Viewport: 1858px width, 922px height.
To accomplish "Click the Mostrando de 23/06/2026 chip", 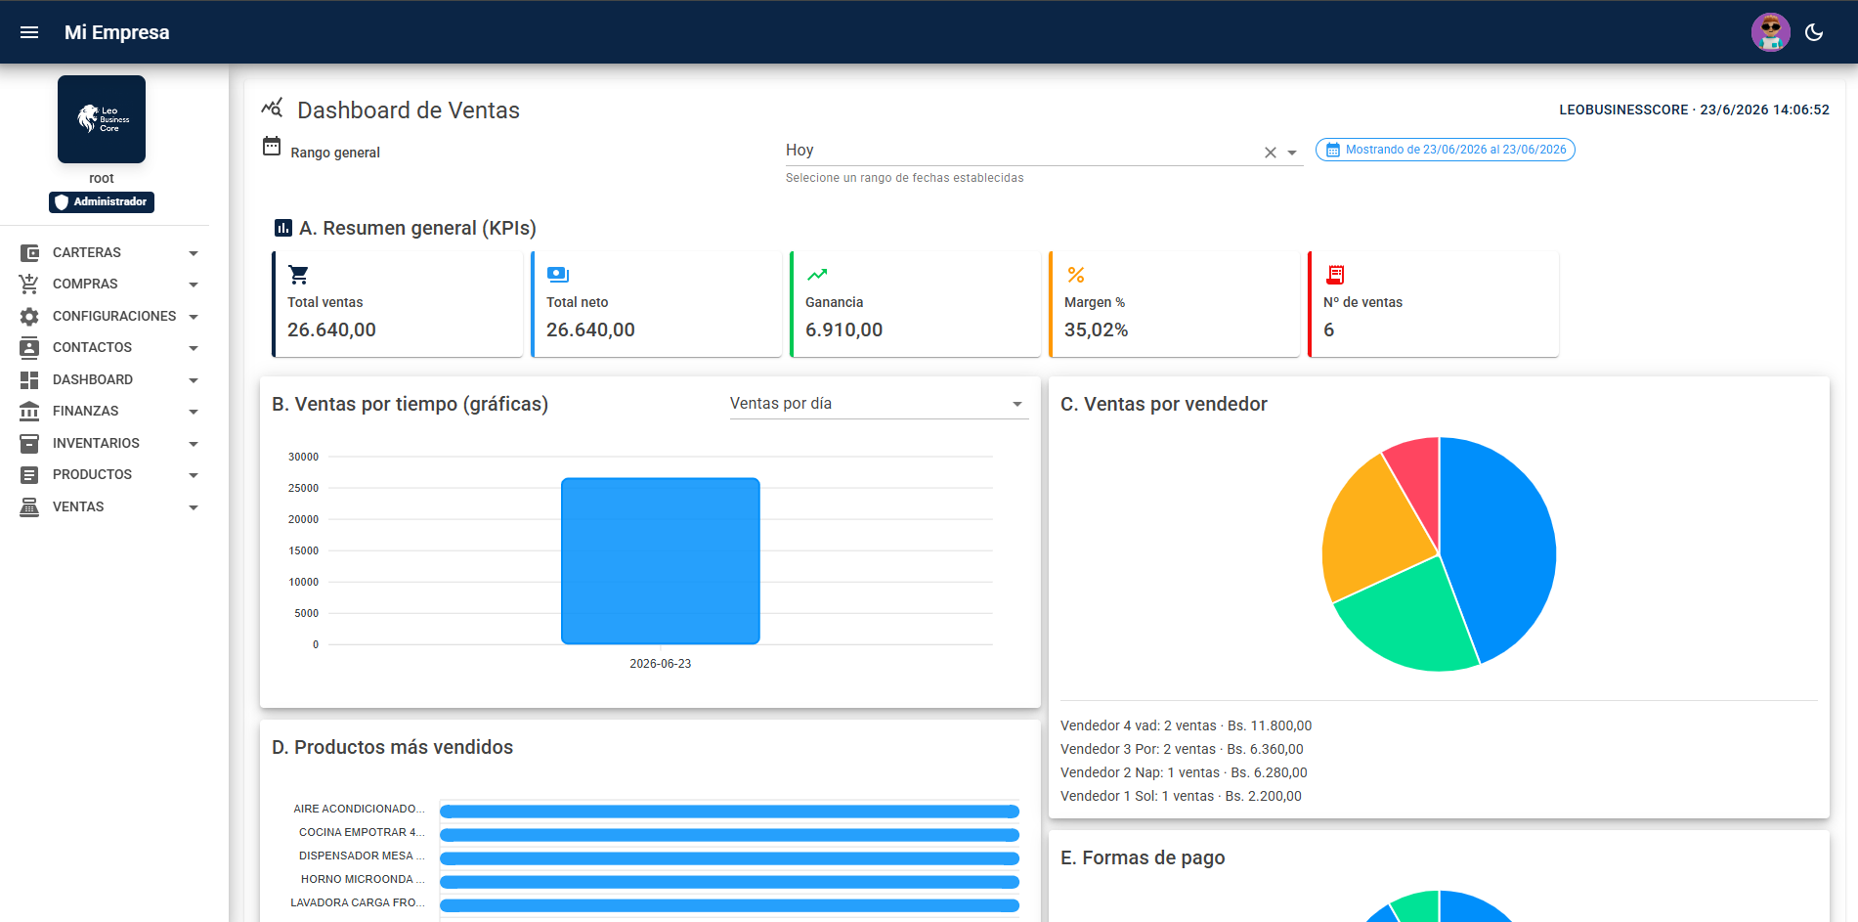I will 1445,150.
